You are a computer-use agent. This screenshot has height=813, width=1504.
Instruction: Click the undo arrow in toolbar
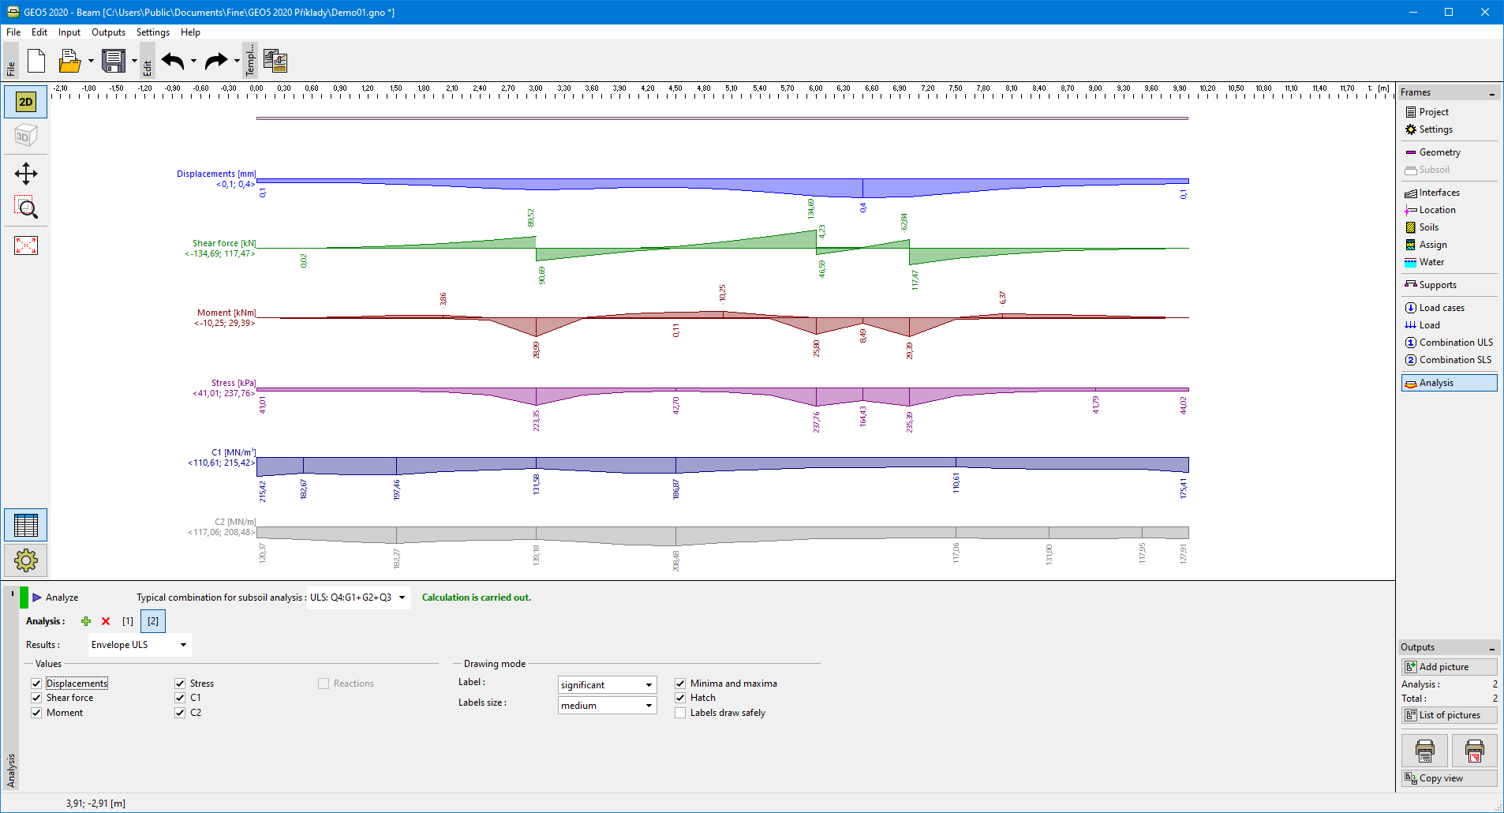(x=173, y=61)
